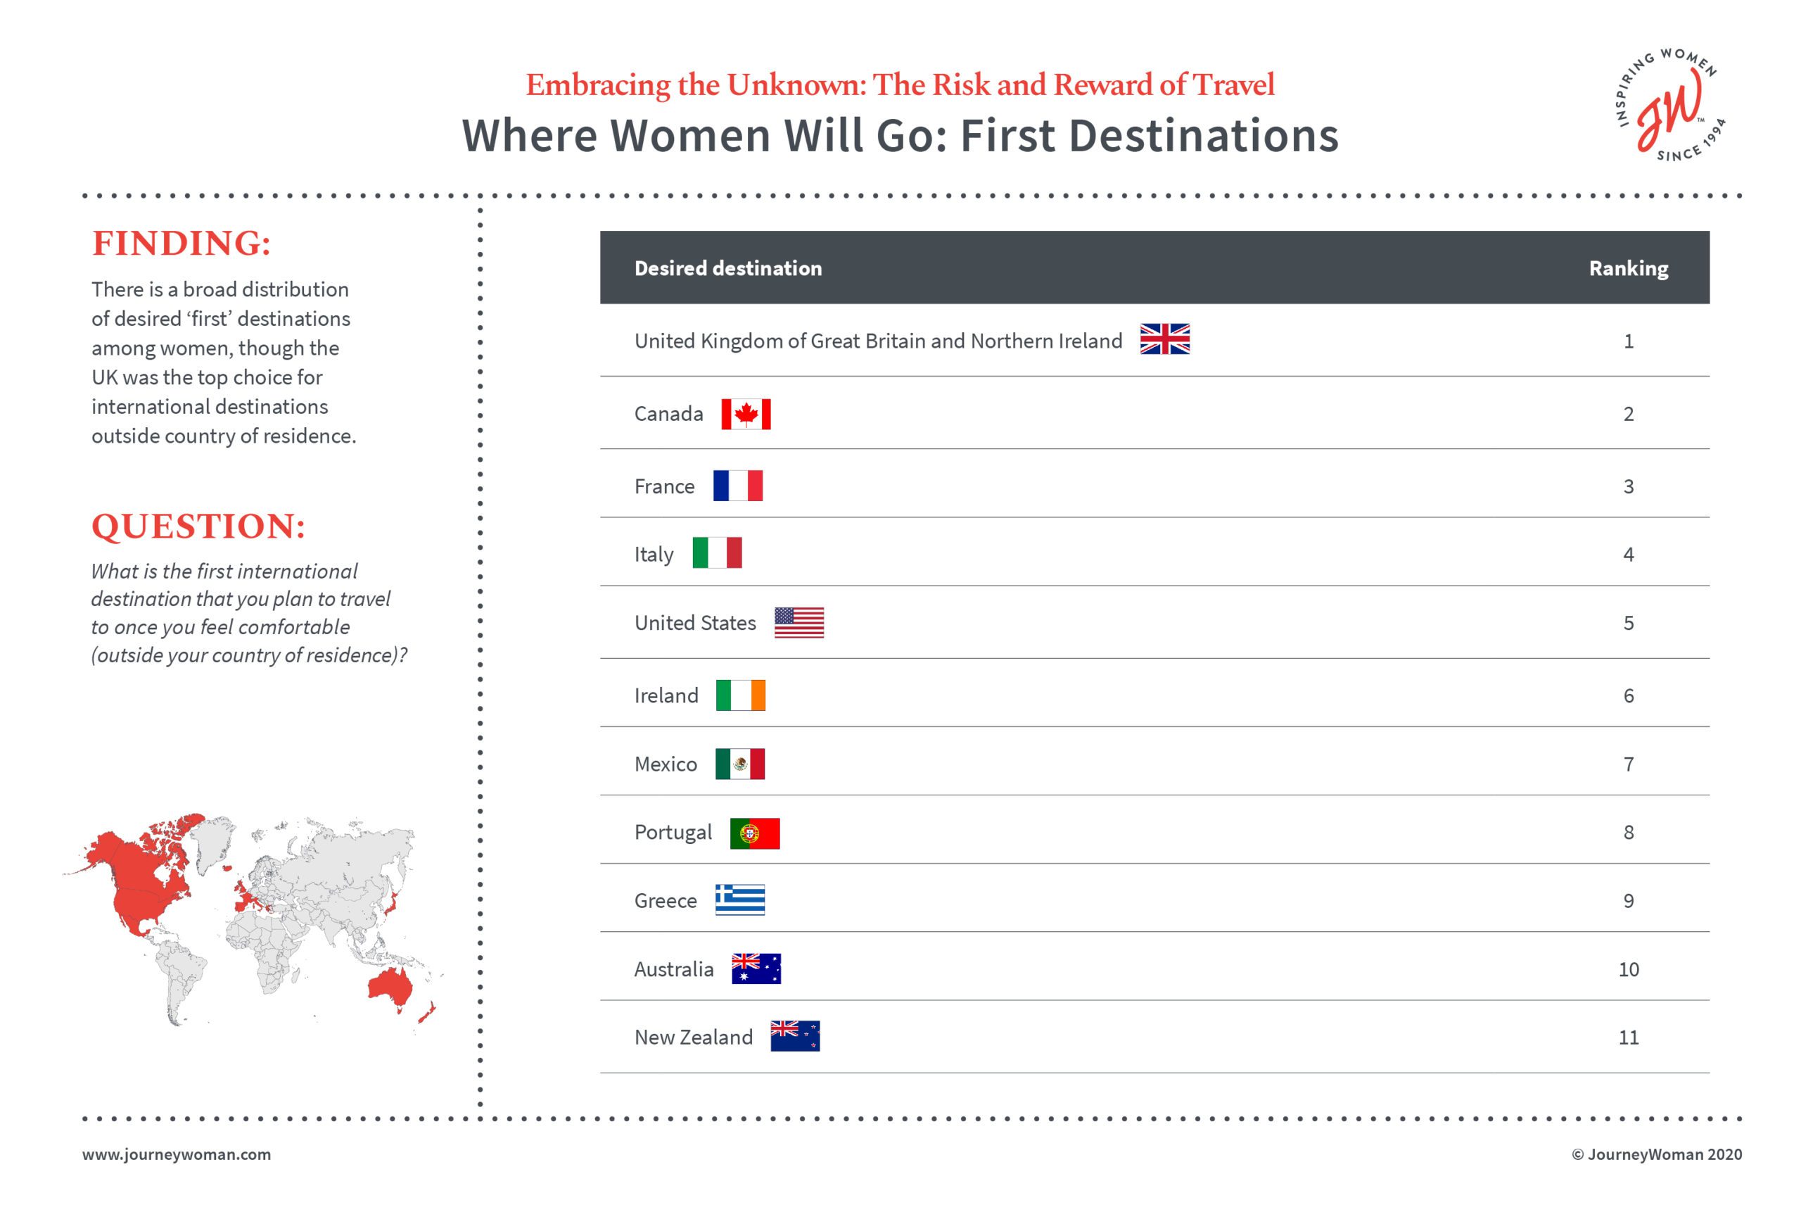Click the Australia flag icon
Image resolution: width=1801 pixels, height=1205 pixels.
756,969
